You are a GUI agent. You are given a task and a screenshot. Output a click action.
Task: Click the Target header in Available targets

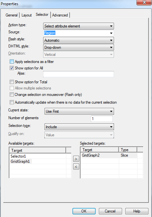[38, 150]
